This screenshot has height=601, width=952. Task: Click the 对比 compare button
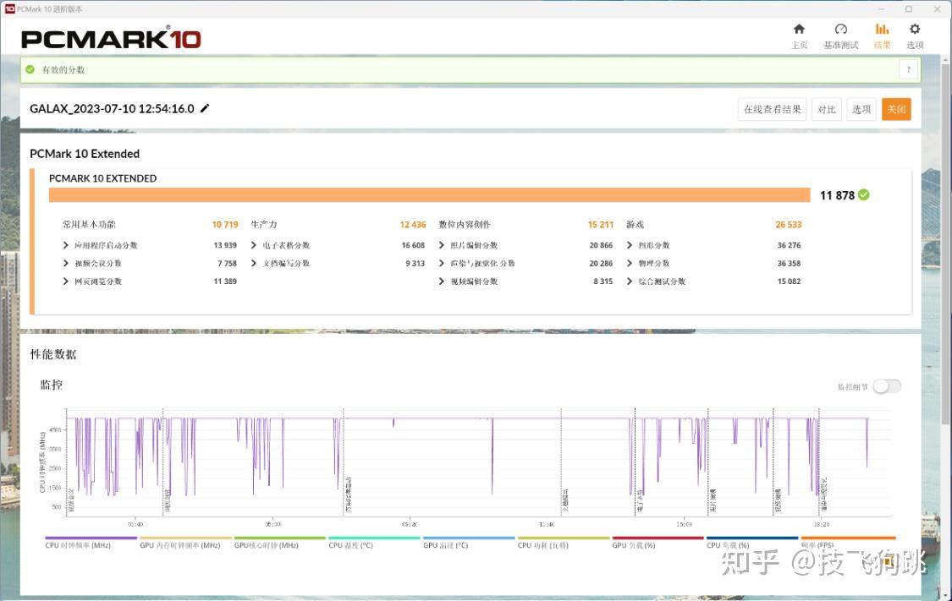click(x=826, y=109)
